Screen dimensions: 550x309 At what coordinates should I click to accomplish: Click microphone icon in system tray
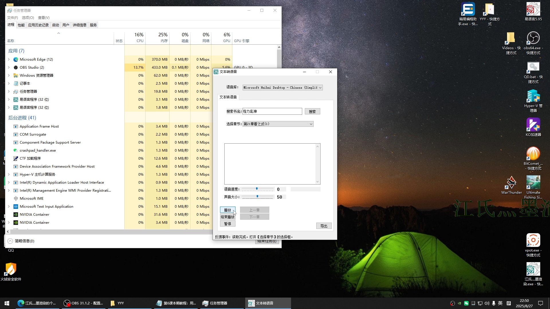coord(494,303)
